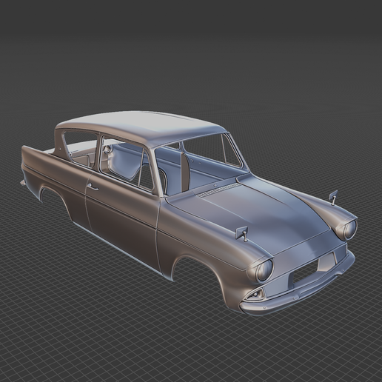The height and width of the screenshot is (382, 382).
Task: Click the fender mirror on far side
Action: 333,197
